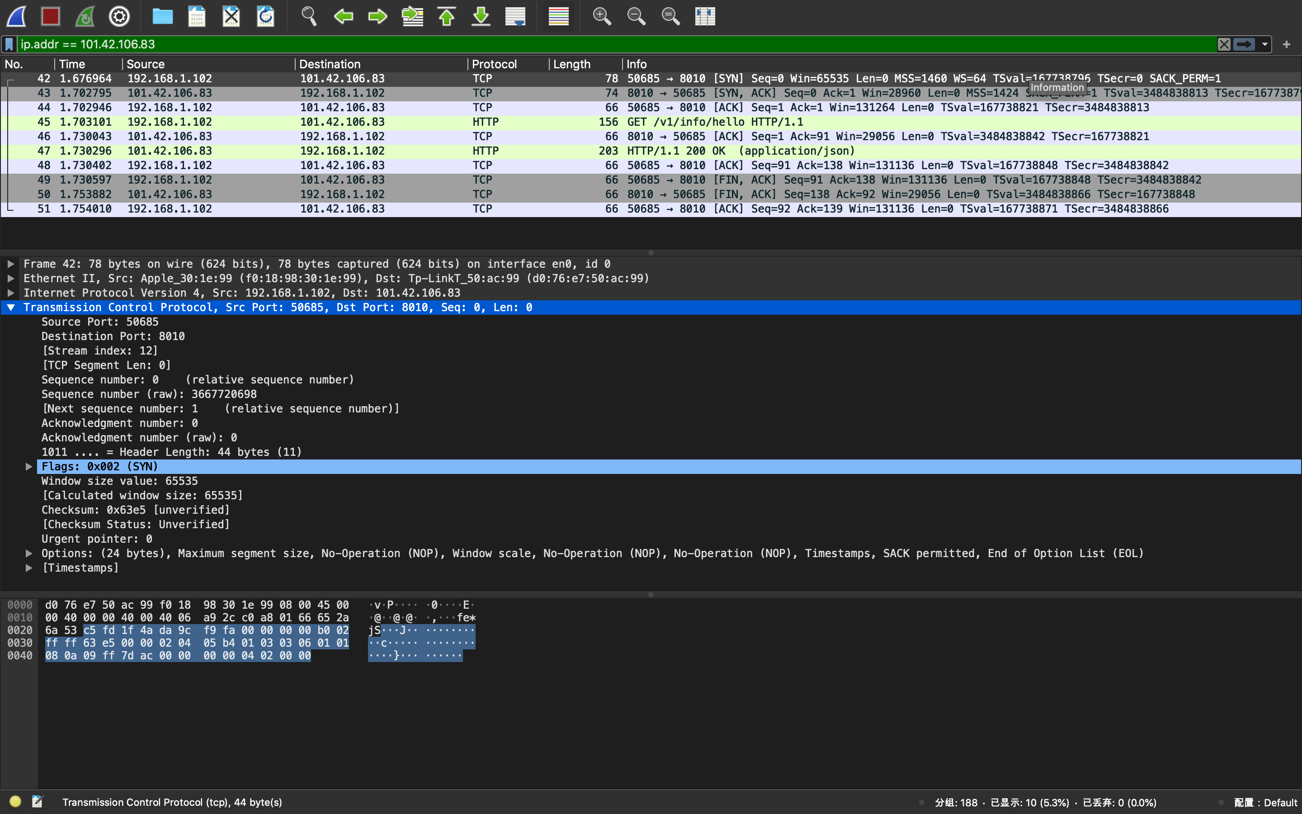Sort by the Length column header

[x=585, y=64]
